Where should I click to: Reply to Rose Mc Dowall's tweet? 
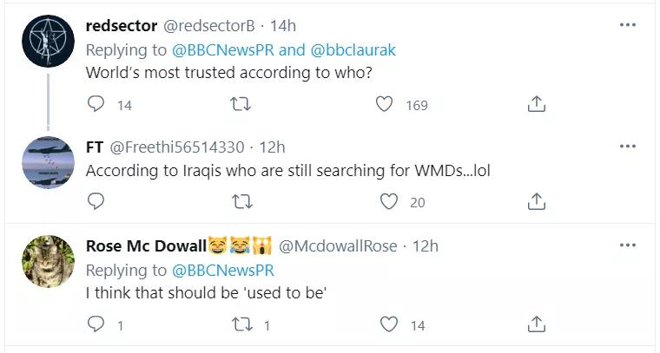click(96, 324)
